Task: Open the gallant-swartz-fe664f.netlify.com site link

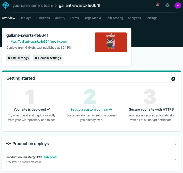Action: [38, 42]
